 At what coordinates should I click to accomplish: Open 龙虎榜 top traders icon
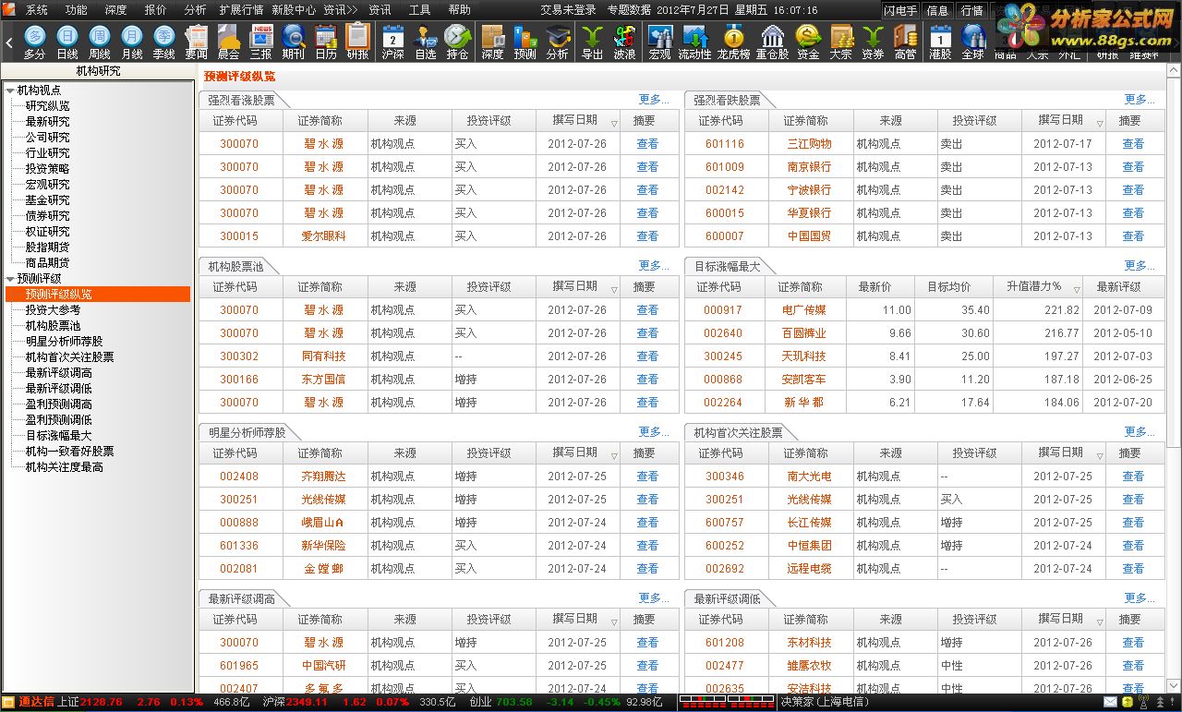[x=734, y=42]
